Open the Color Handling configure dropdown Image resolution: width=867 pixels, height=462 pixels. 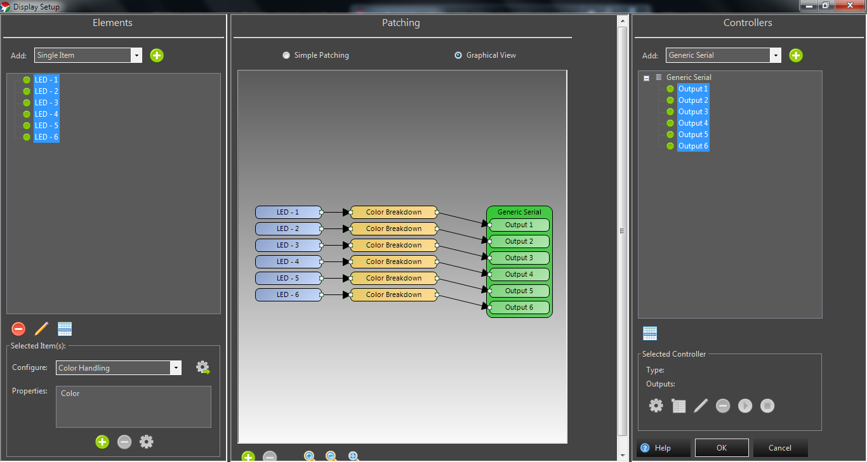pos(175,367)
